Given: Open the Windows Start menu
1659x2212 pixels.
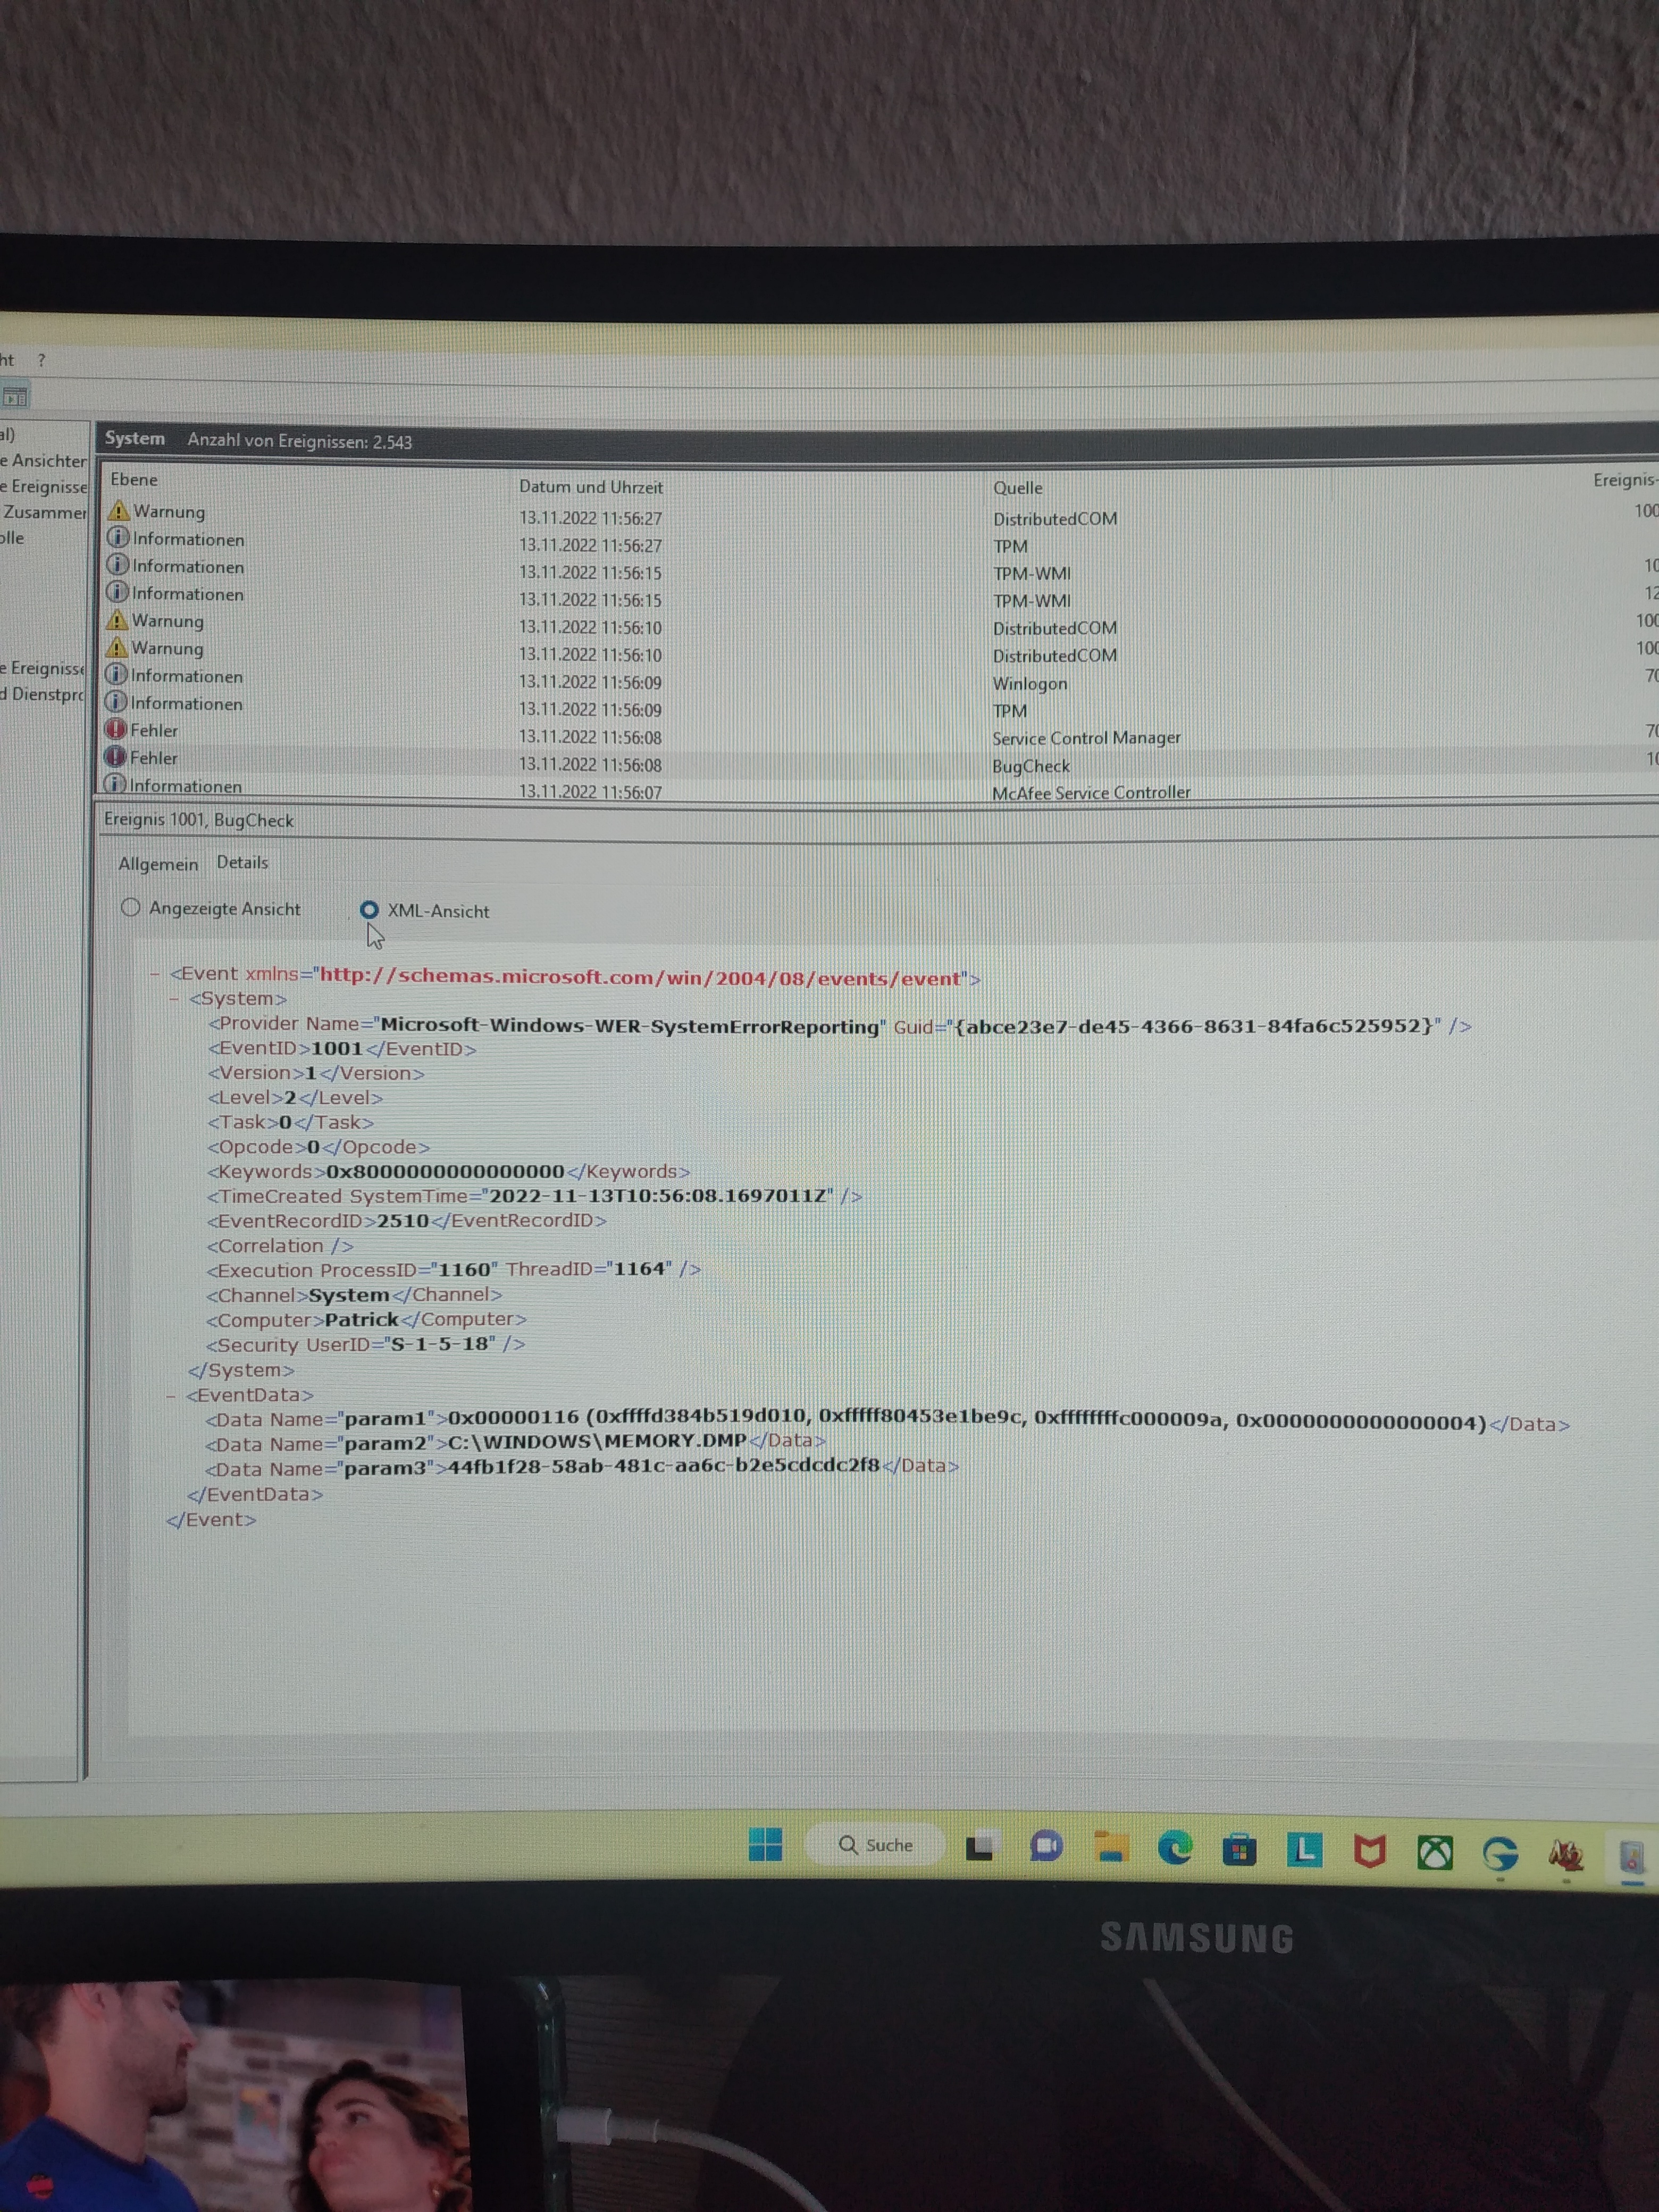Looking at the screenshot, I should click(765, 1845).
